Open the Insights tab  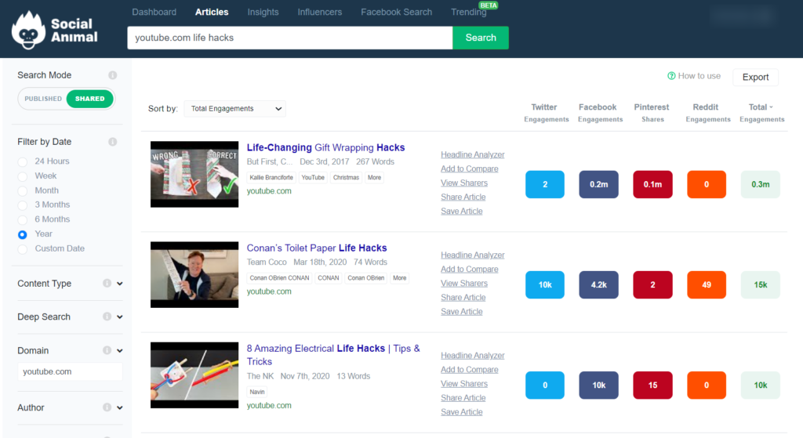[263, 12]
